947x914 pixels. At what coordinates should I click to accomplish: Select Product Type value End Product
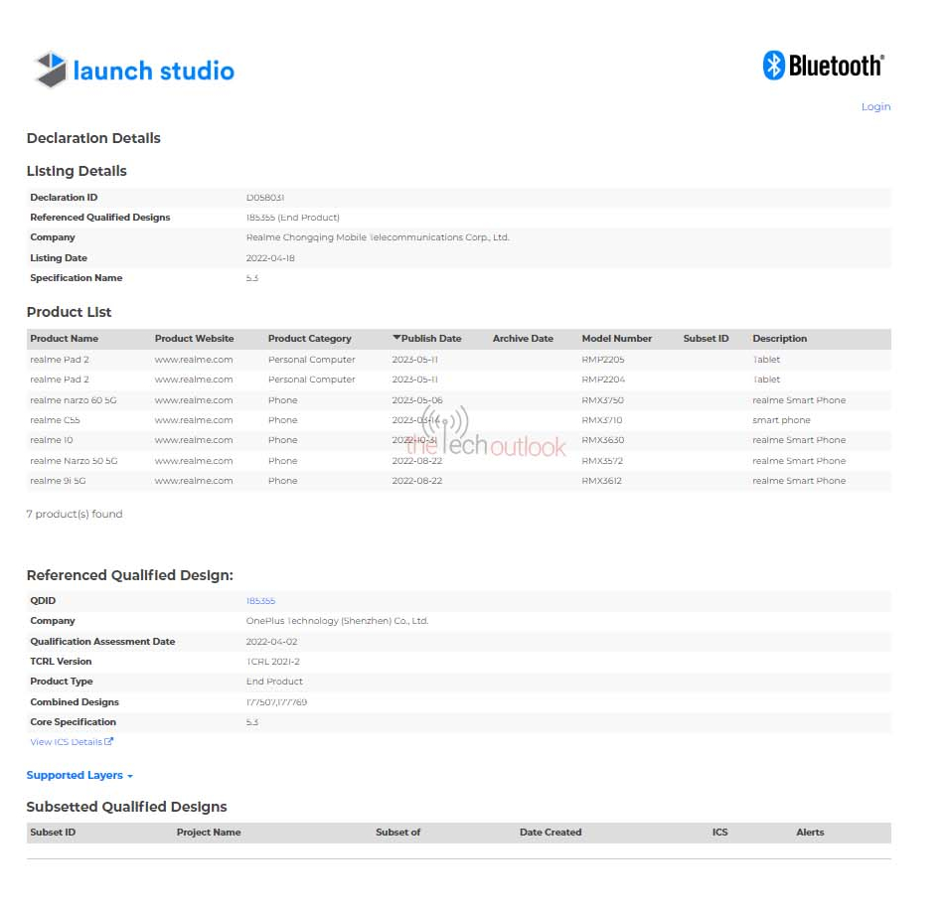pos(274,681)
